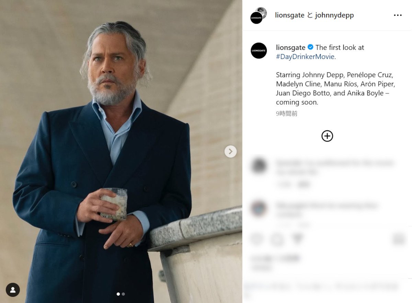Click the avatar icon in the bottom-left corner
This screenshot has width=412, height=303.
click(13, 290)
